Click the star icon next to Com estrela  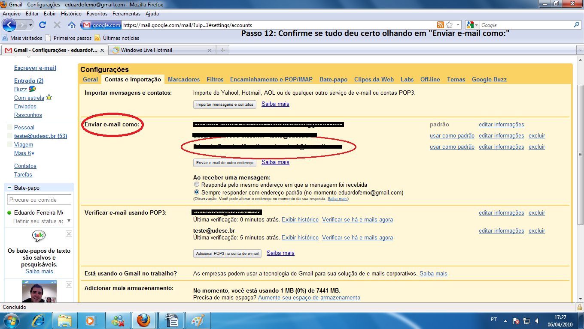pyautogui.click(x=49, y=98)
